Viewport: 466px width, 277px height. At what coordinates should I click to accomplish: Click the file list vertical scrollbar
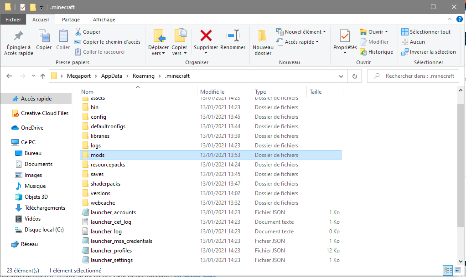coord(461,182)
